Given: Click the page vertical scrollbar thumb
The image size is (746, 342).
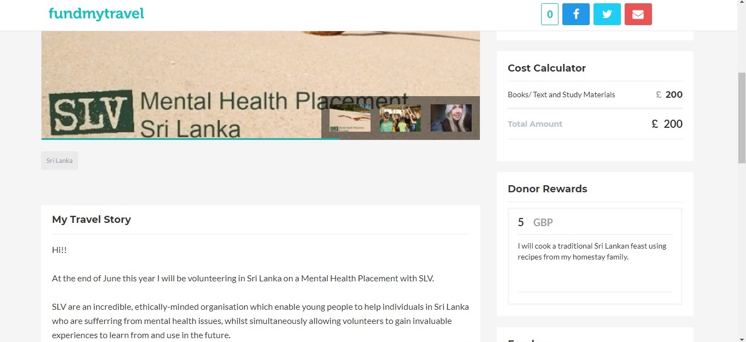Looking at the screenshot, I should pyautogui.click(x=742, y=117).
